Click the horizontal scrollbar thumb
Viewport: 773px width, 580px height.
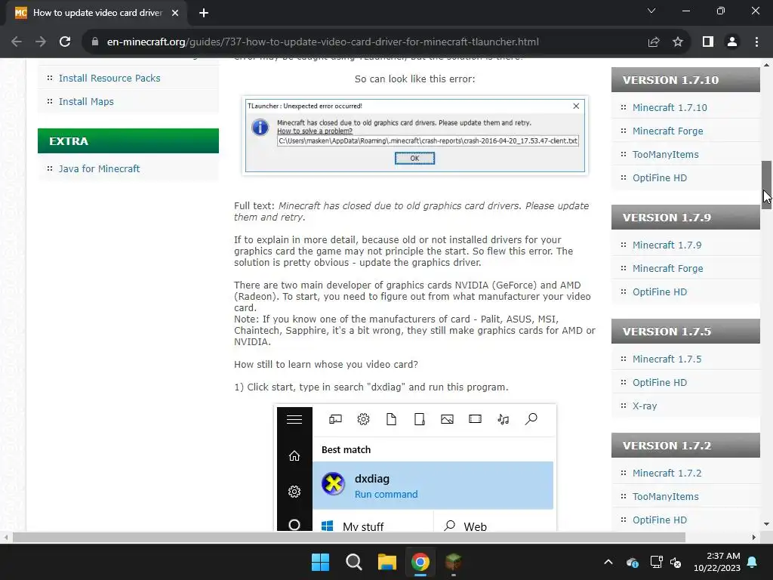(349, 538)
